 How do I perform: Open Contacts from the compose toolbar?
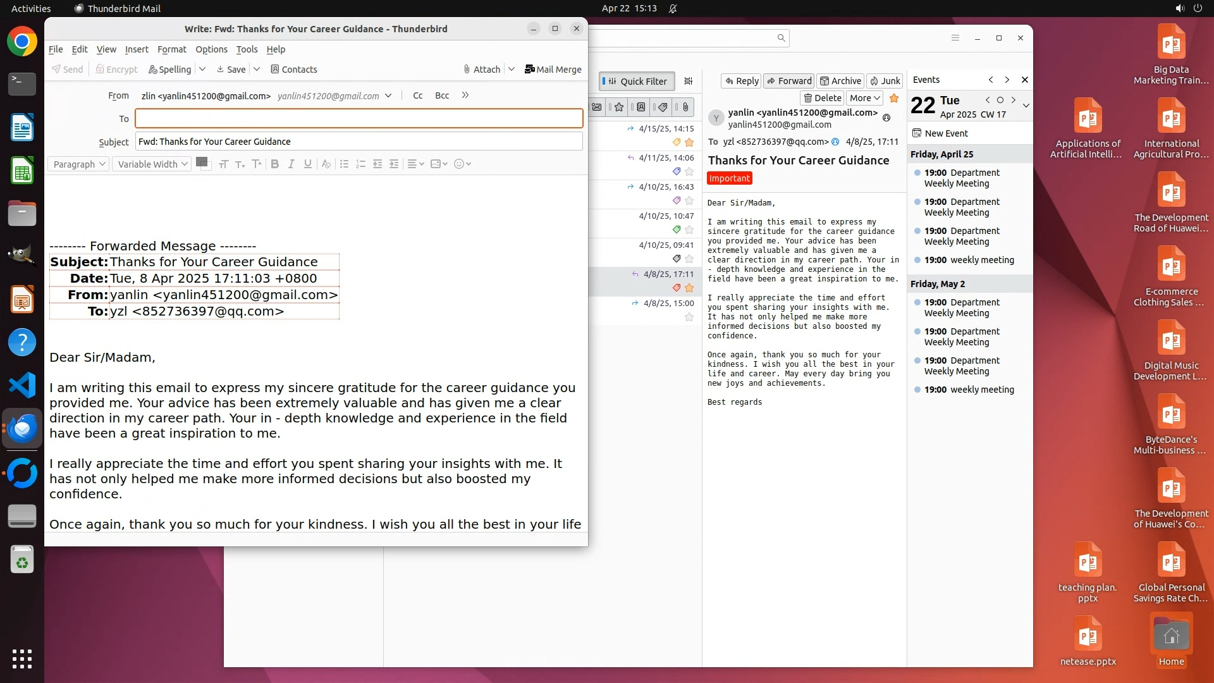293,69
